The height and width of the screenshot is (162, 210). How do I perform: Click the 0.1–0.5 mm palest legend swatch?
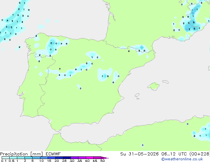[6, 158]
